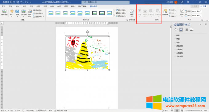
Task: Open the Picture icon tab in format pane
Action: [x=191, y=29]
